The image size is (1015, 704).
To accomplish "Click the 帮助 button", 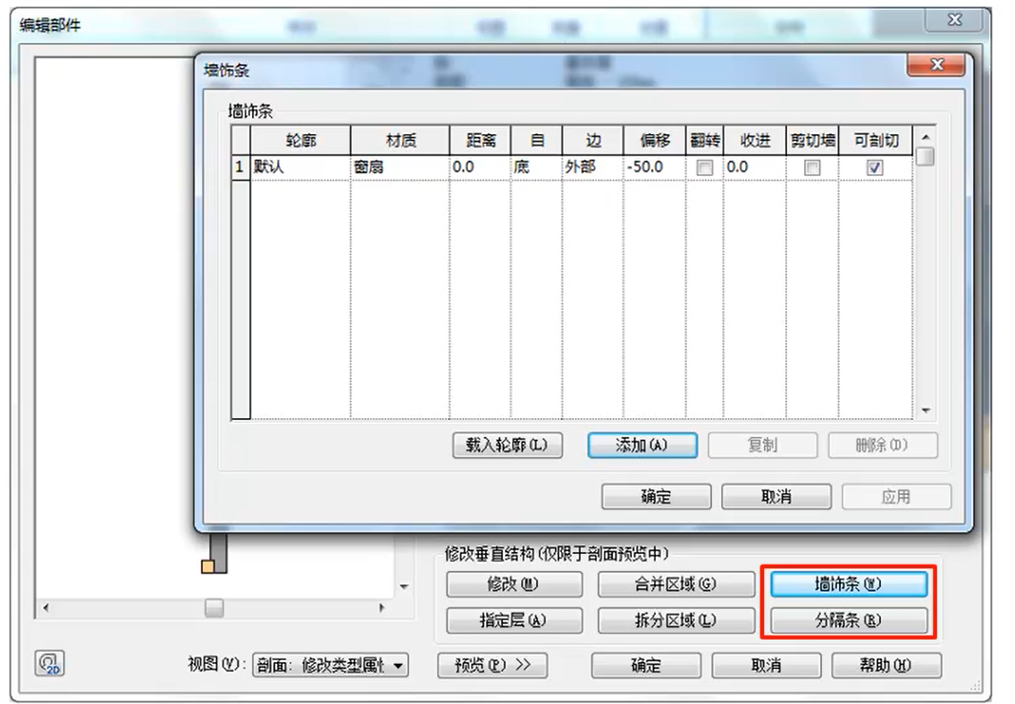I will tap(886, 666).
